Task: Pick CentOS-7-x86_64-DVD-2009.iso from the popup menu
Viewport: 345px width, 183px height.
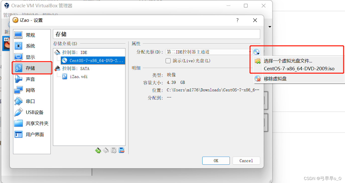Action: (299, 69)
